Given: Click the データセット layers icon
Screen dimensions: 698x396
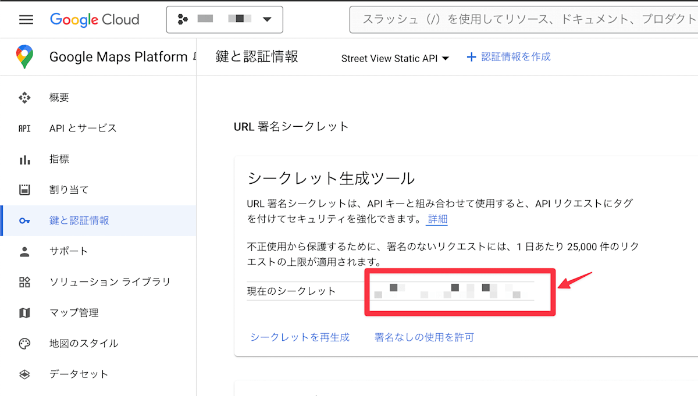Looking at the screenshot, I should click(24, 374).
